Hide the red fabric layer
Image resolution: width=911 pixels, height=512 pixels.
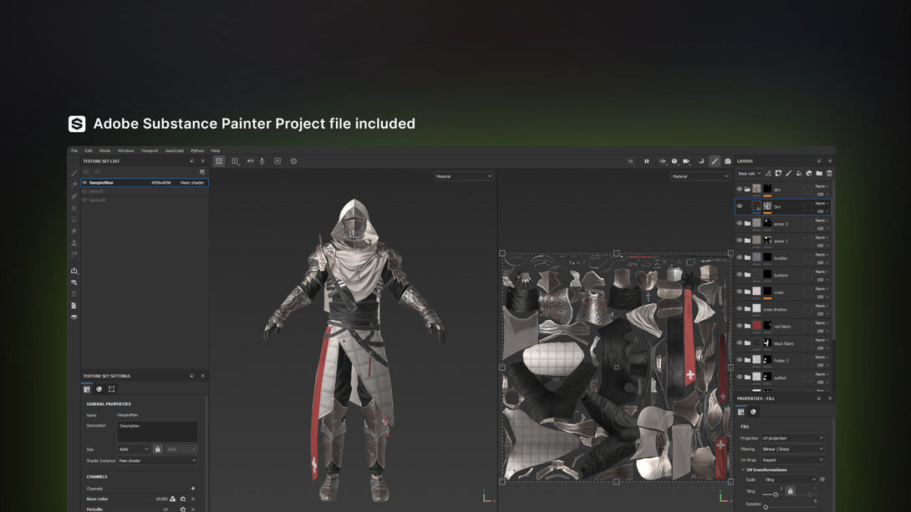[x=740, y=326]
